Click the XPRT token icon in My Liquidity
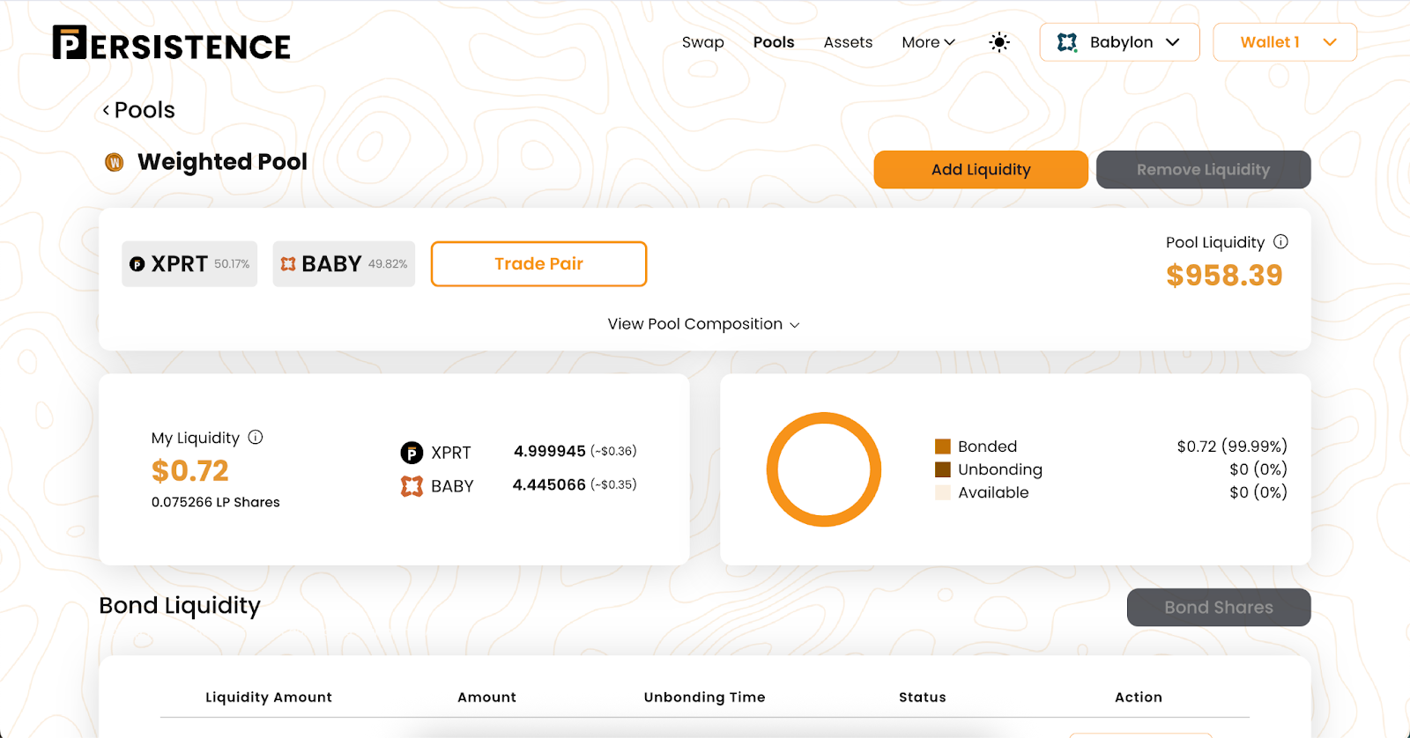 coord(412,453)
